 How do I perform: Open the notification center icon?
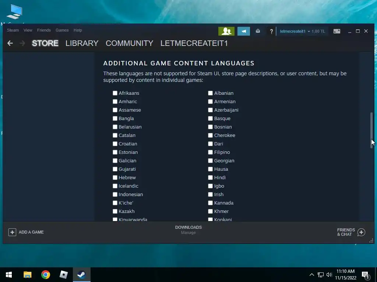click(365, 275)
